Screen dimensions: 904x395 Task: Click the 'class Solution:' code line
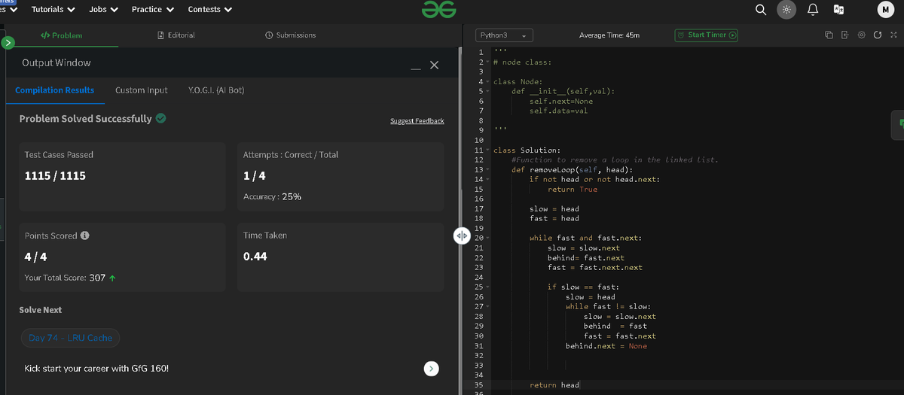[527, 150]
